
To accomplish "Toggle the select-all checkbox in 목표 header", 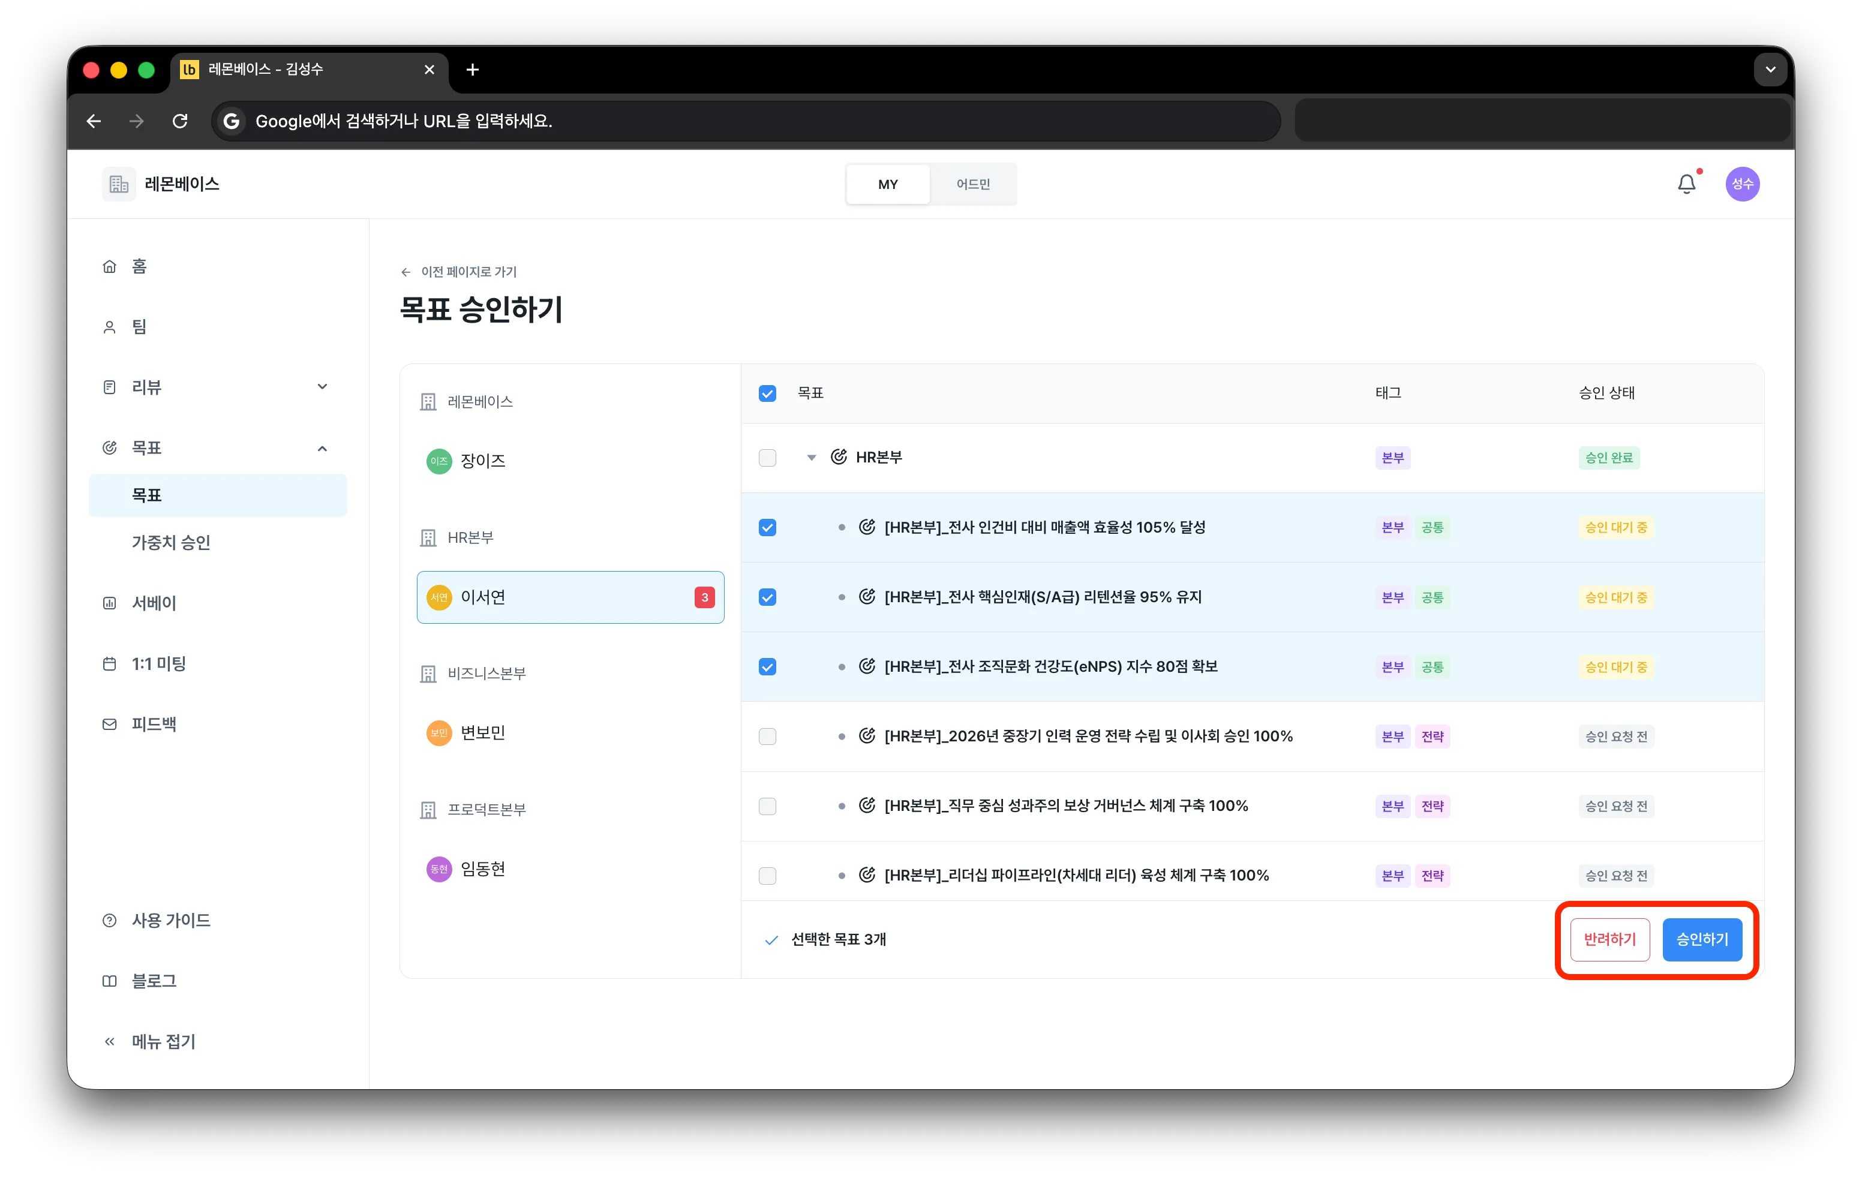I will [x=767, y=393].
